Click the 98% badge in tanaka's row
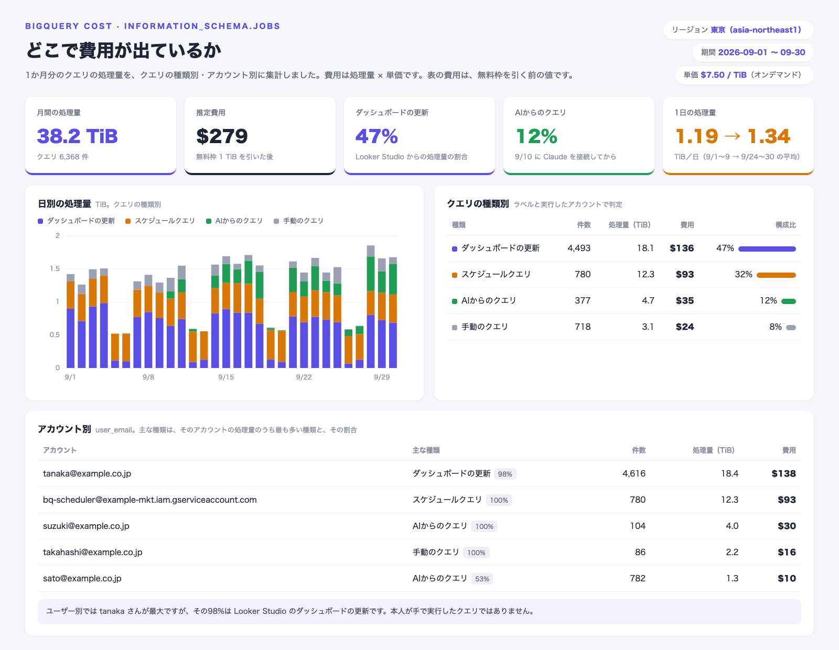Image resolution: width=839 pixels, height=650 pixels. [x=505, y=474]
